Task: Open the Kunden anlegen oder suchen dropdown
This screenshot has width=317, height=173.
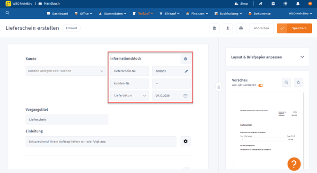Action: [x=66, y=71]
